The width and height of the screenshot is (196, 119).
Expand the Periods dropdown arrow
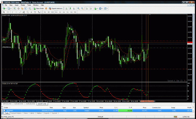point(102,8)
